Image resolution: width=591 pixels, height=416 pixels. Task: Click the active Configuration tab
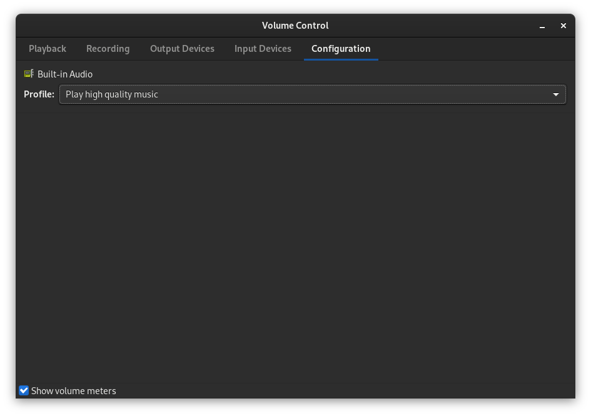pos(341,49)
